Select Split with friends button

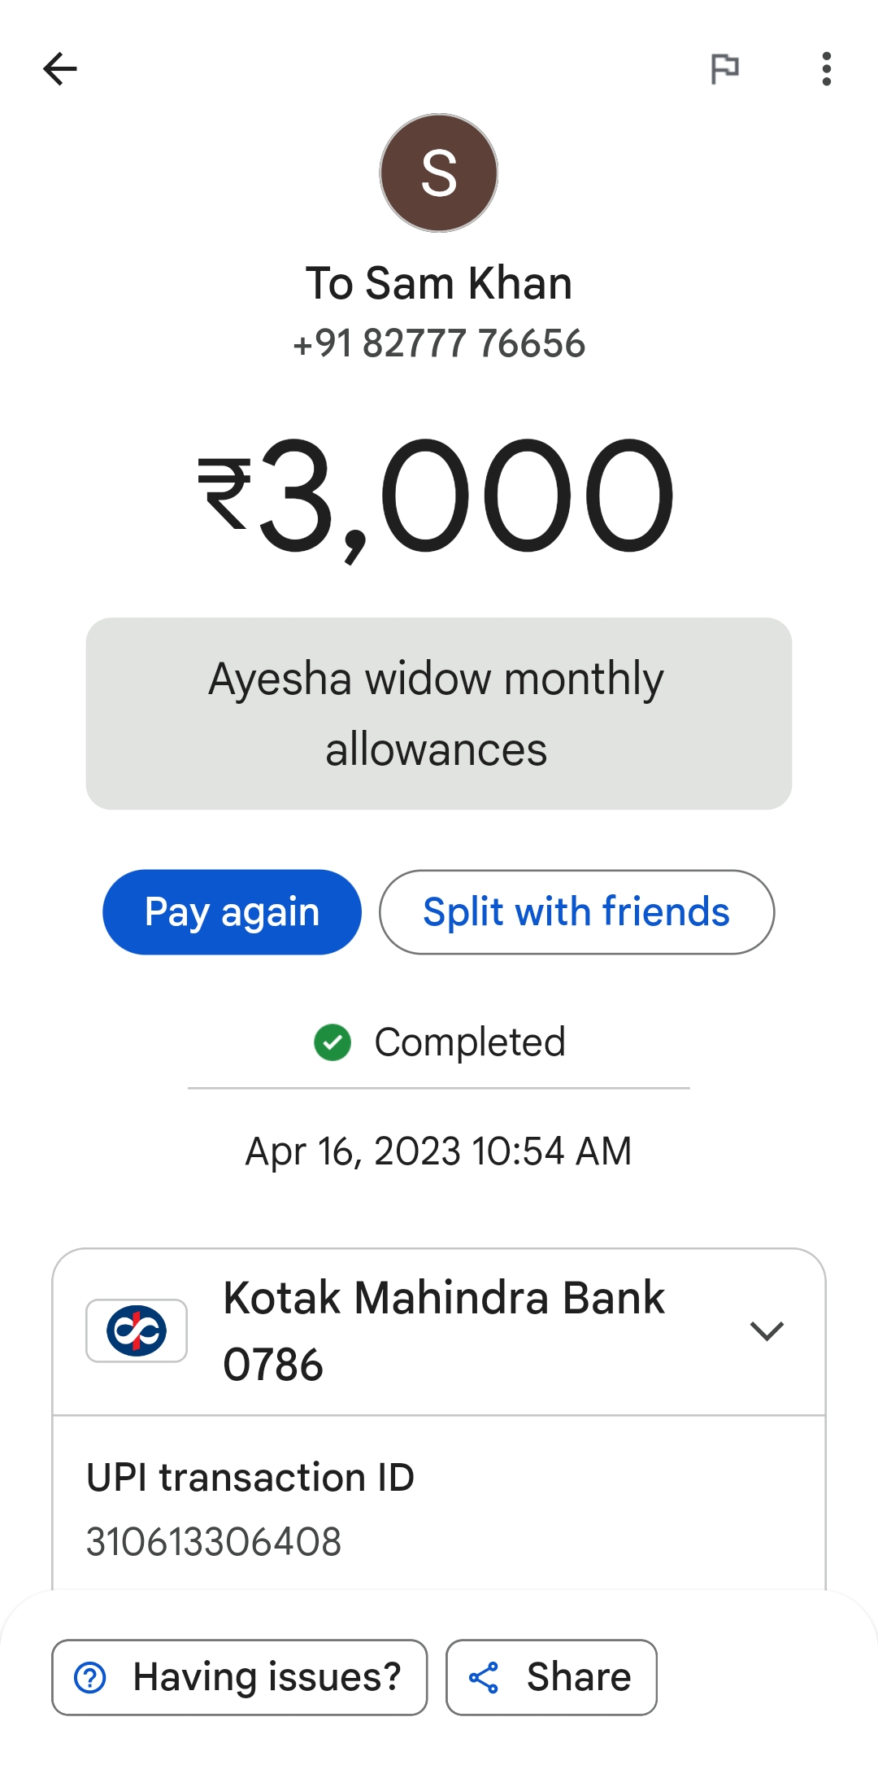click(x=576, y=912)
